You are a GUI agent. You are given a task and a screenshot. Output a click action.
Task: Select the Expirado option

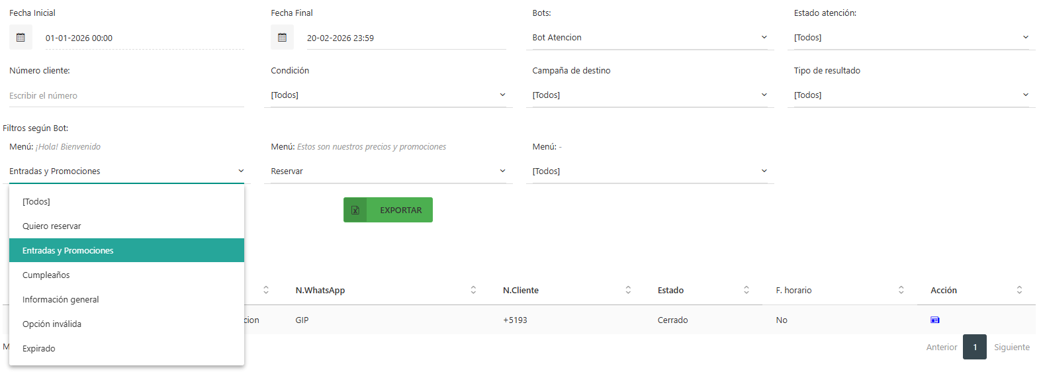point(126,348)
